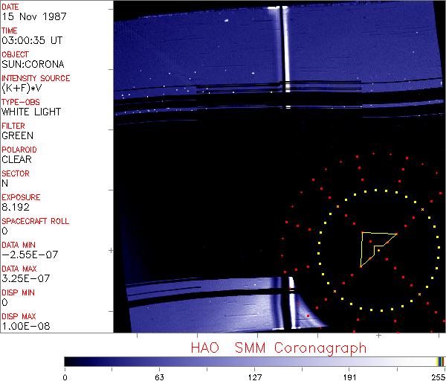This screenshot has width=446, height=381.
Task: Click the CLEAR polaroid value
Action: (x=17, y=159)
